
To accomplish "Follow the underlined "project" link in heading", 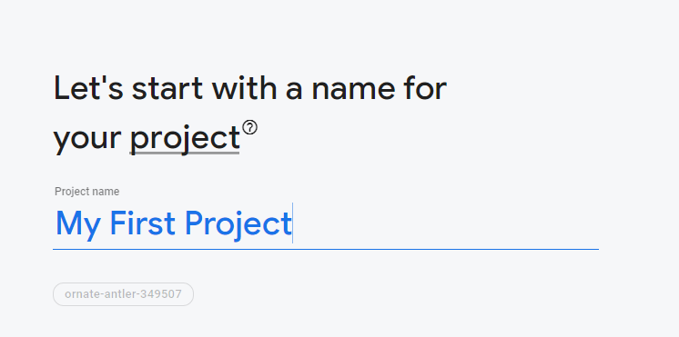I will click(x=185, y=139).
